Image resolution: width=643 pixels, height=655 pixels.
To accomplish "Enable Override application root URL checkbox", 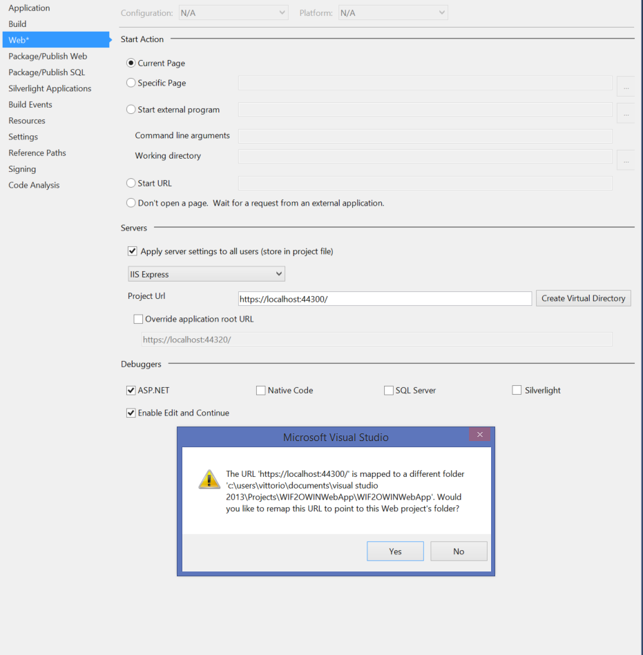I will [138, 319].
